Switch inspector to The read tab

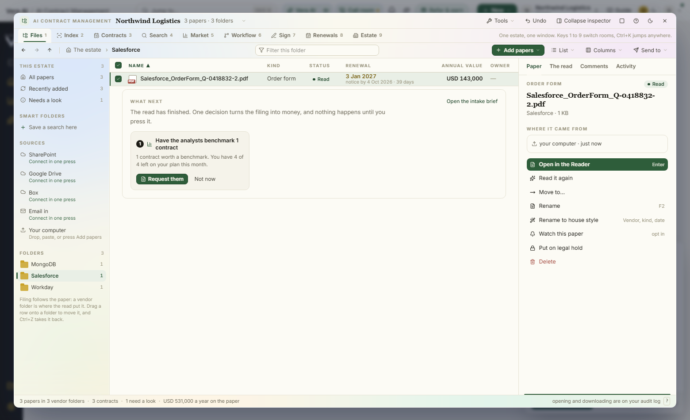pos(561,66)
